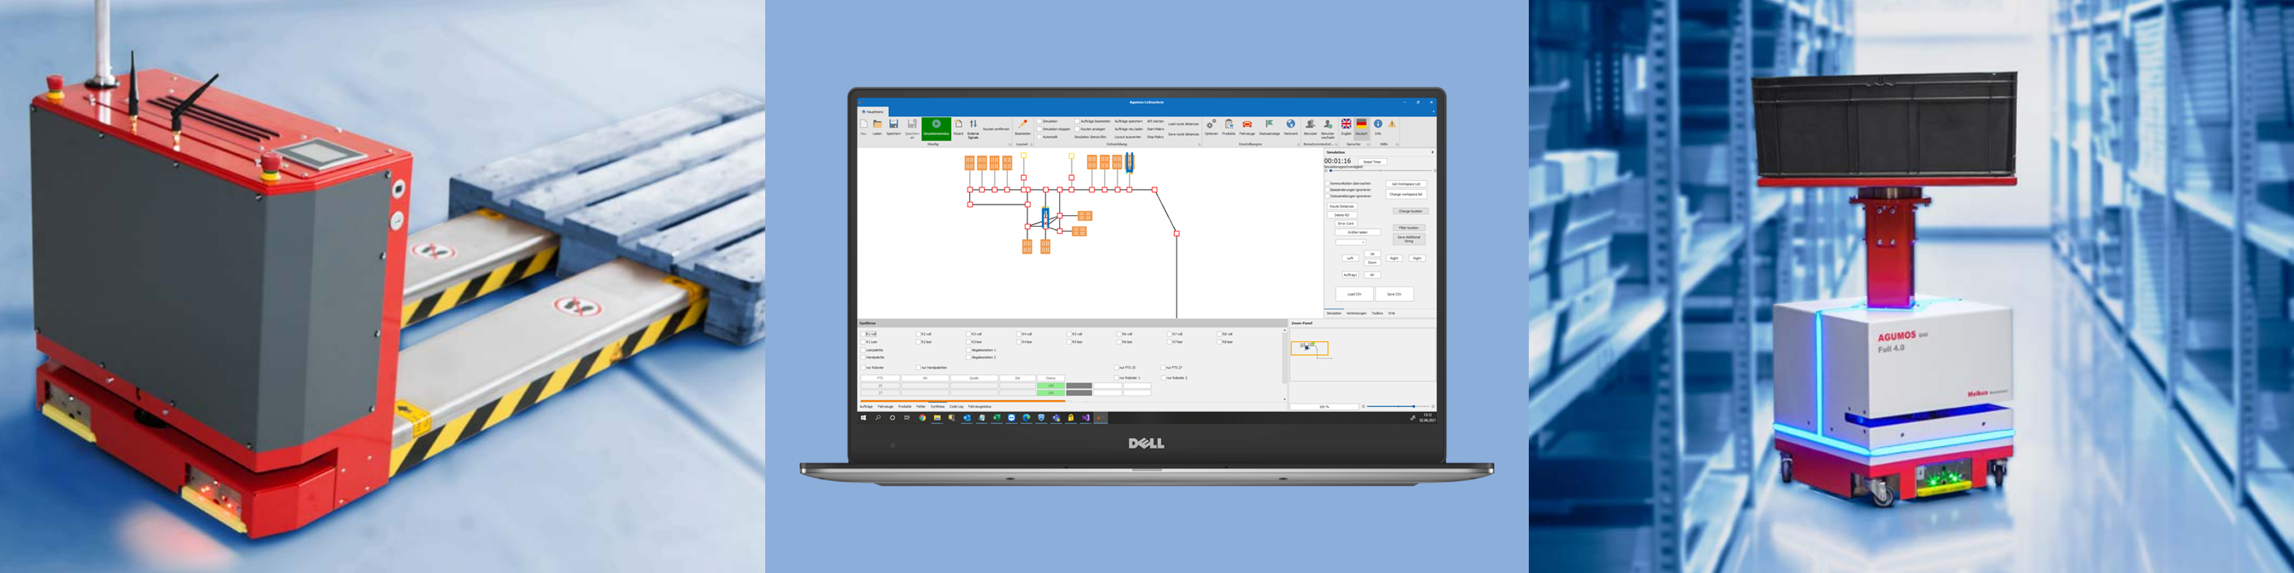The height and width of the screenshot is (573, 2294).
Task: Toggle the Routen anzeigen checkbox
Action: [x=1077, y=129]
